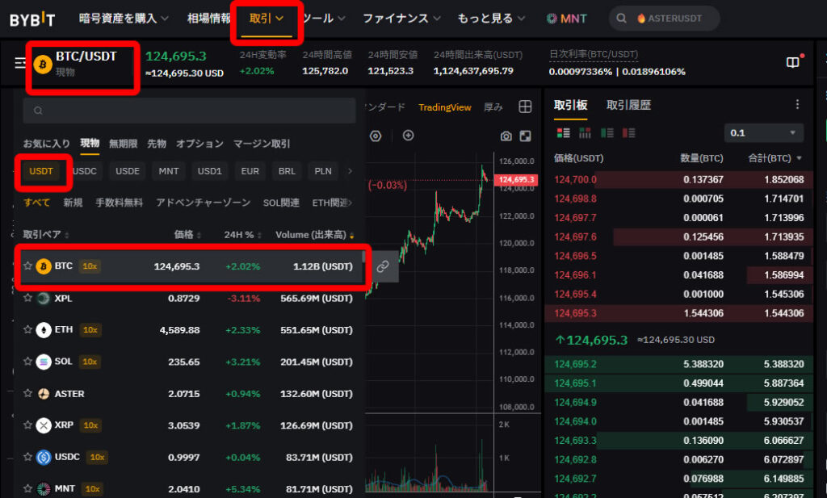
Task: Click the link icon beside BTC row
Action: click(x=383, y=266)
